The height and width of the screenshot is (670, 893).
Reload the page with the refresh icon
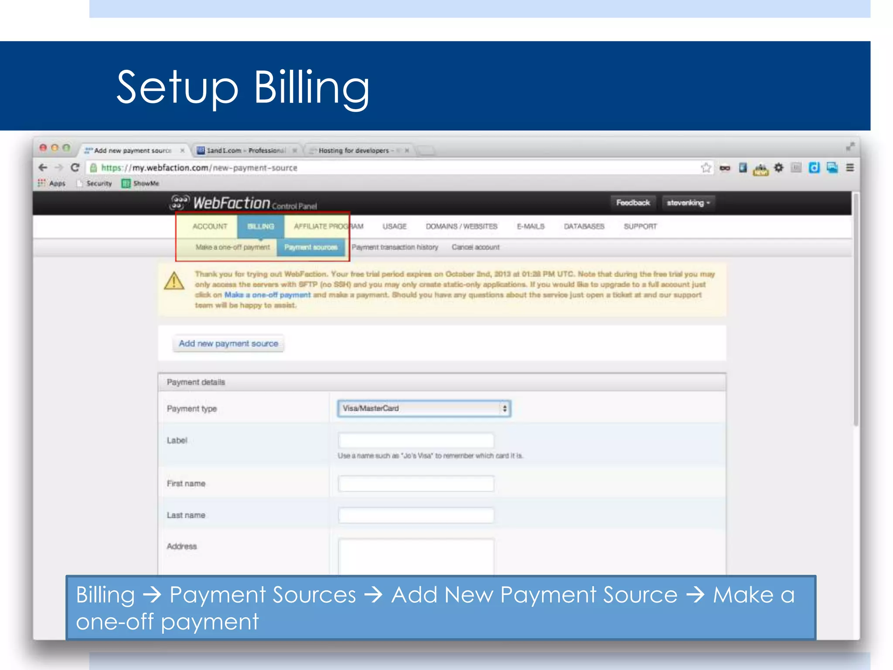tap(75, 167)
